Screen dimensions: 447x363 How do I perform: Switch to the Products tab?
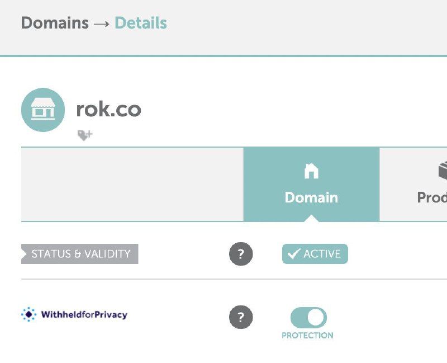click(413, 184)
